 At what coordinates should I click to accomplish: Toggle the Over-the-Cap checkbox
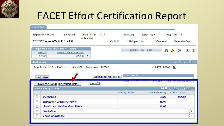173,41
